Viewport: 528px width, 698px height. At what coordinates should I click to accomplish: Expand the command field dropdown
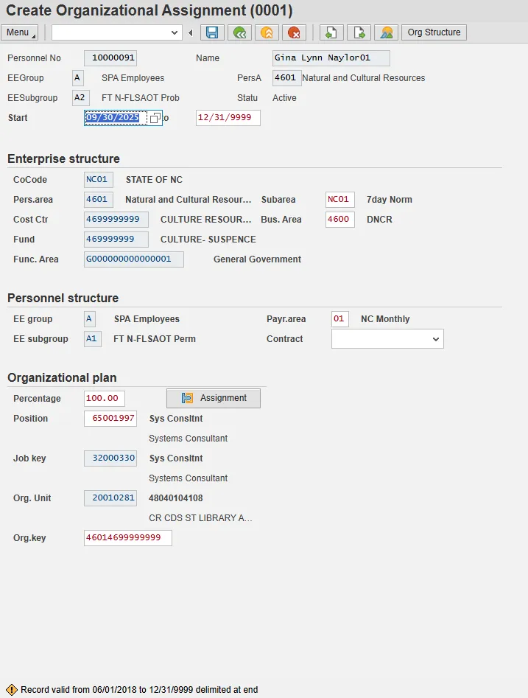point(175,32)
